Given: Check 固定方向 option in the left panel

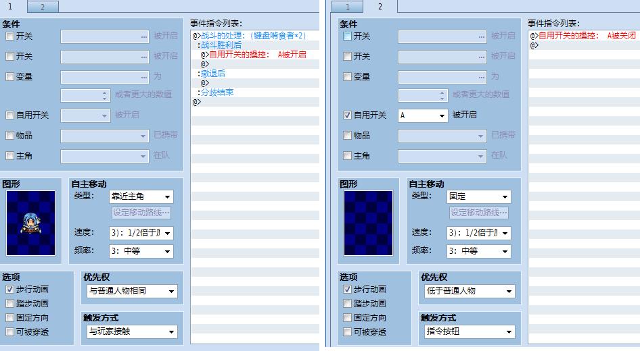Looking at the screenshot, I should pyautogui.click(x=9, y=318).
